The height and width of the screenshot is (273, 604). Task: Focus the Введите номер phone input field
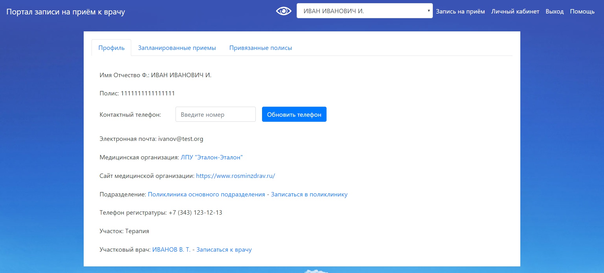pyautogui.click(x=215, y=115)
